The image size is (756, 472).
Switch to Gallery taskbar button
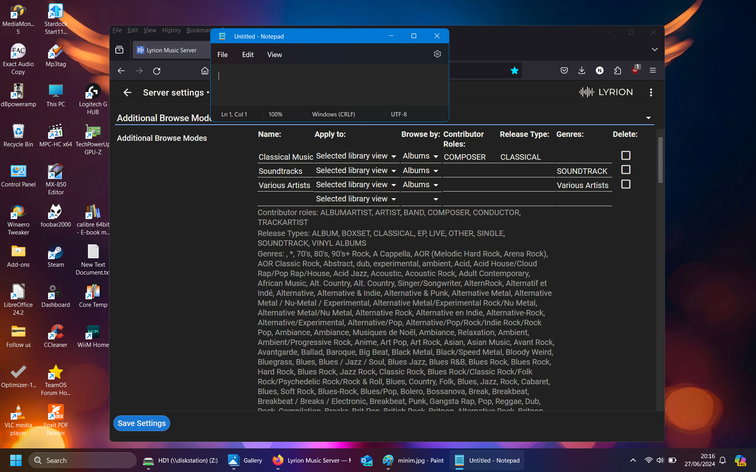pos(245,460)
